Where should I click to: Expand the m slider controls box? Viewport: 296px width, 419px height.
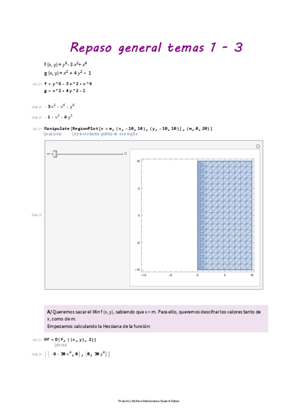(x=126, y=154)
